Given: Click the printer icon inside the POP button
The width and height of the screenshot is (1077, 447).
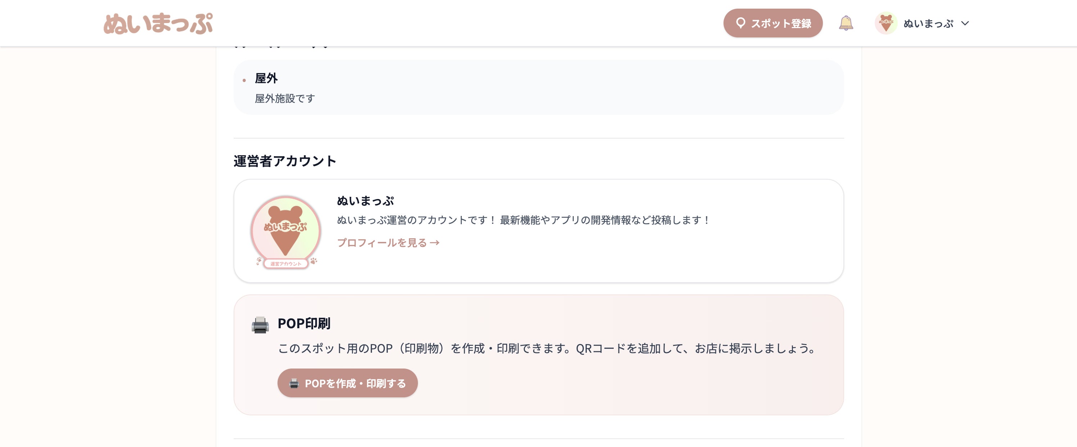Looking at the screenshot, I should point(294,383).
